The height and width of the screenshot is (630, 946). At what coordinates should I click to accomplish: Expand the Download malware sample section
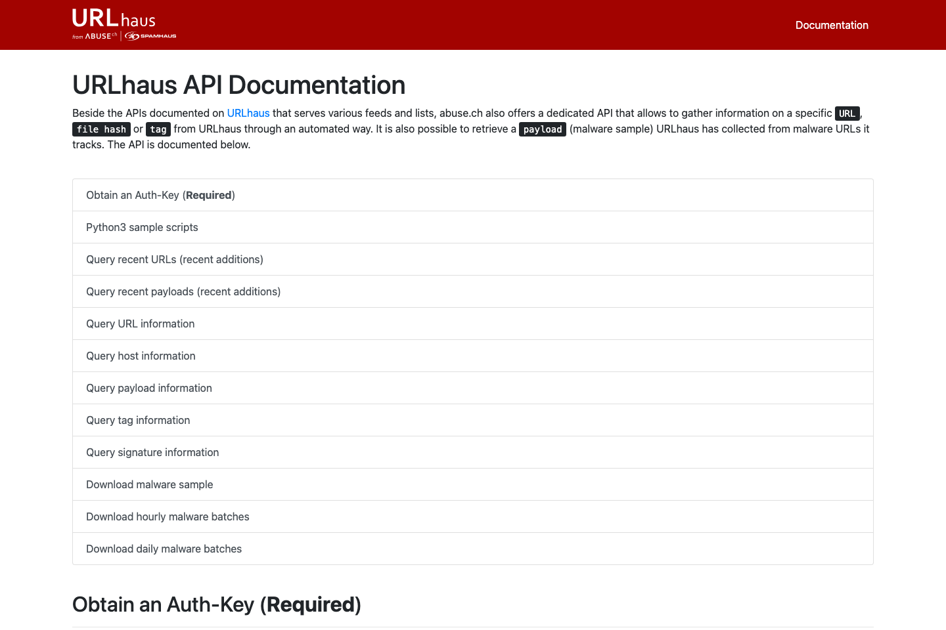(149, 484)
